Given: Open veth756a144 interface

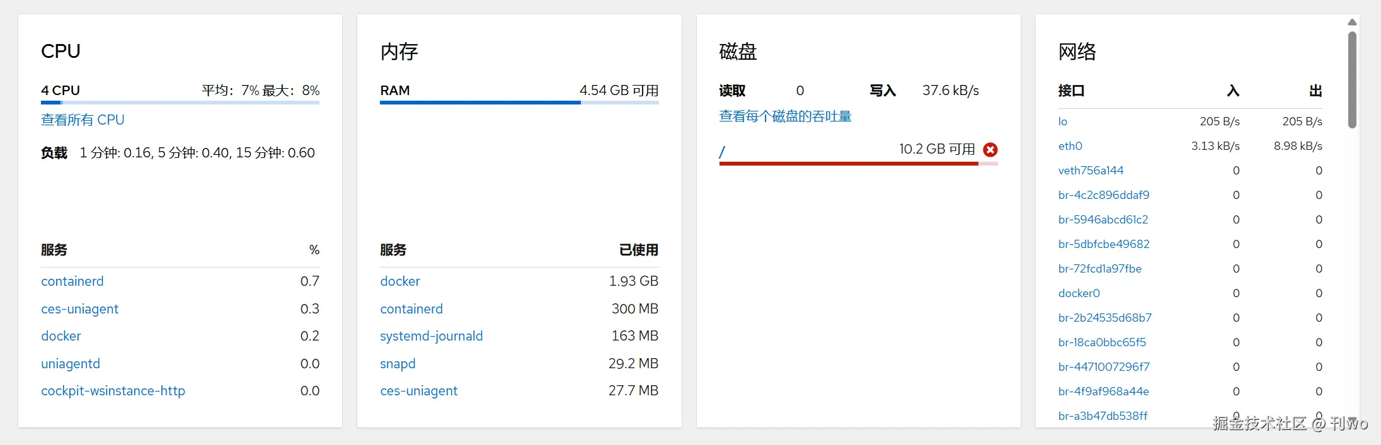Looking at the screenshot, I should 1091,171.
